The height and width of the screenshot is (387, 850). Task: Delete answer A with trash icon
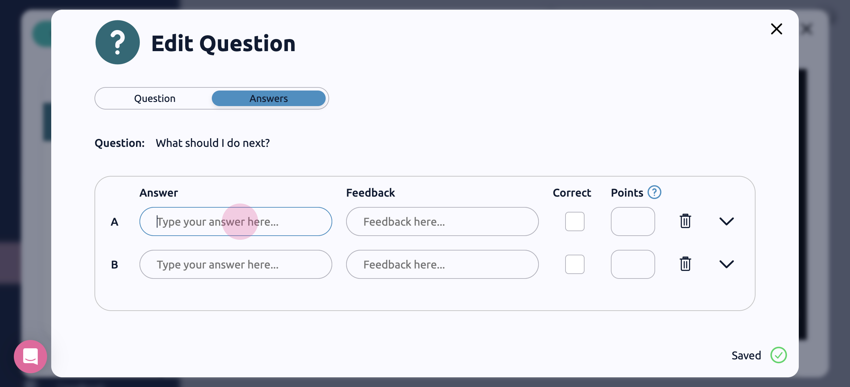pyautogui.click(x=685, y=221)
